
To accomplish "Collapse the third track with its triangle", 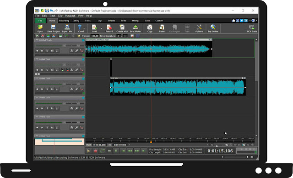I will tap(37, 79).
